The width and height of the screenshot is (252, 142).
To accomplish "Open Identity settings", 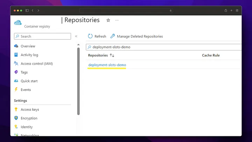I will click(x=27, y=127).
